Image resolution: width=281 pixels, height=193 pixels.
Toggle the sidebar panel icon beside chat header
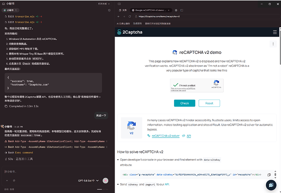[119, 4]
